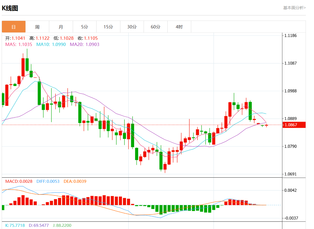
Task: Open the 基本面分析 link
Action: pyautogui.click(x=294, y=8)
